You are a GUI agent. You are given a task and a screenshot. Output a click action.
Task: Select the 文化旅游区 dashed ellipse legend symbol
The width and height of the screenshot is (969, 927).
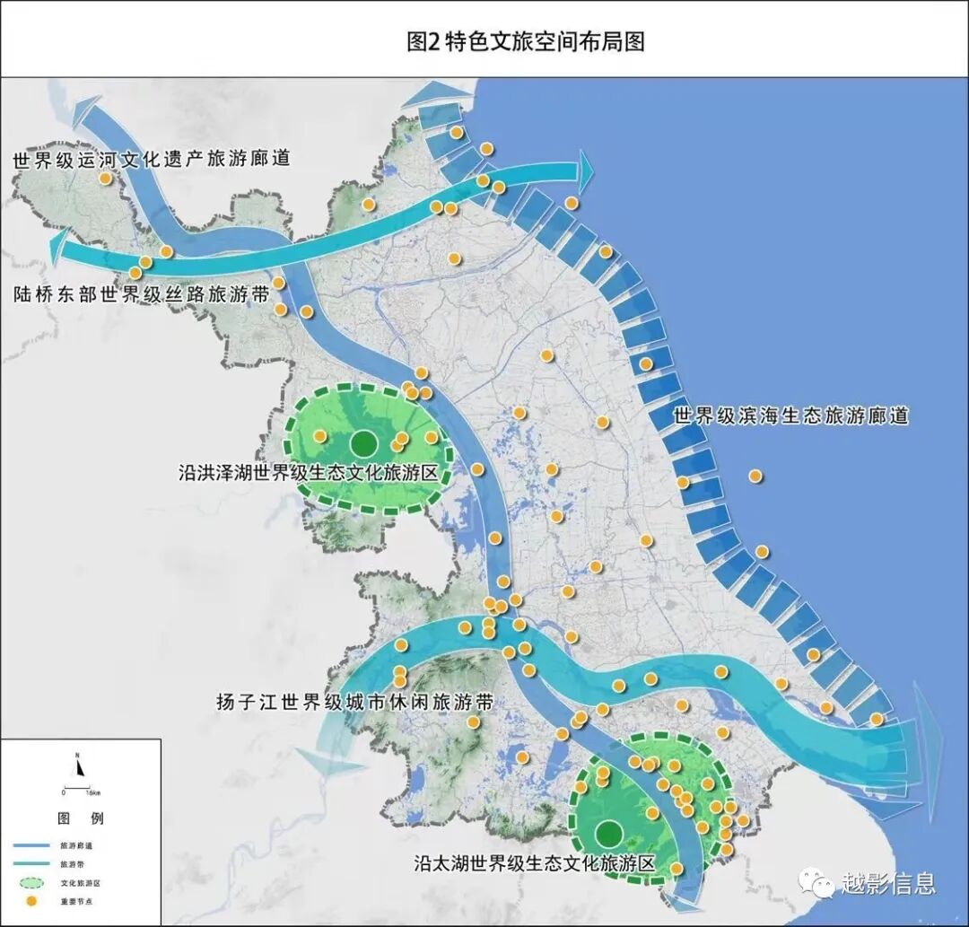31,883
